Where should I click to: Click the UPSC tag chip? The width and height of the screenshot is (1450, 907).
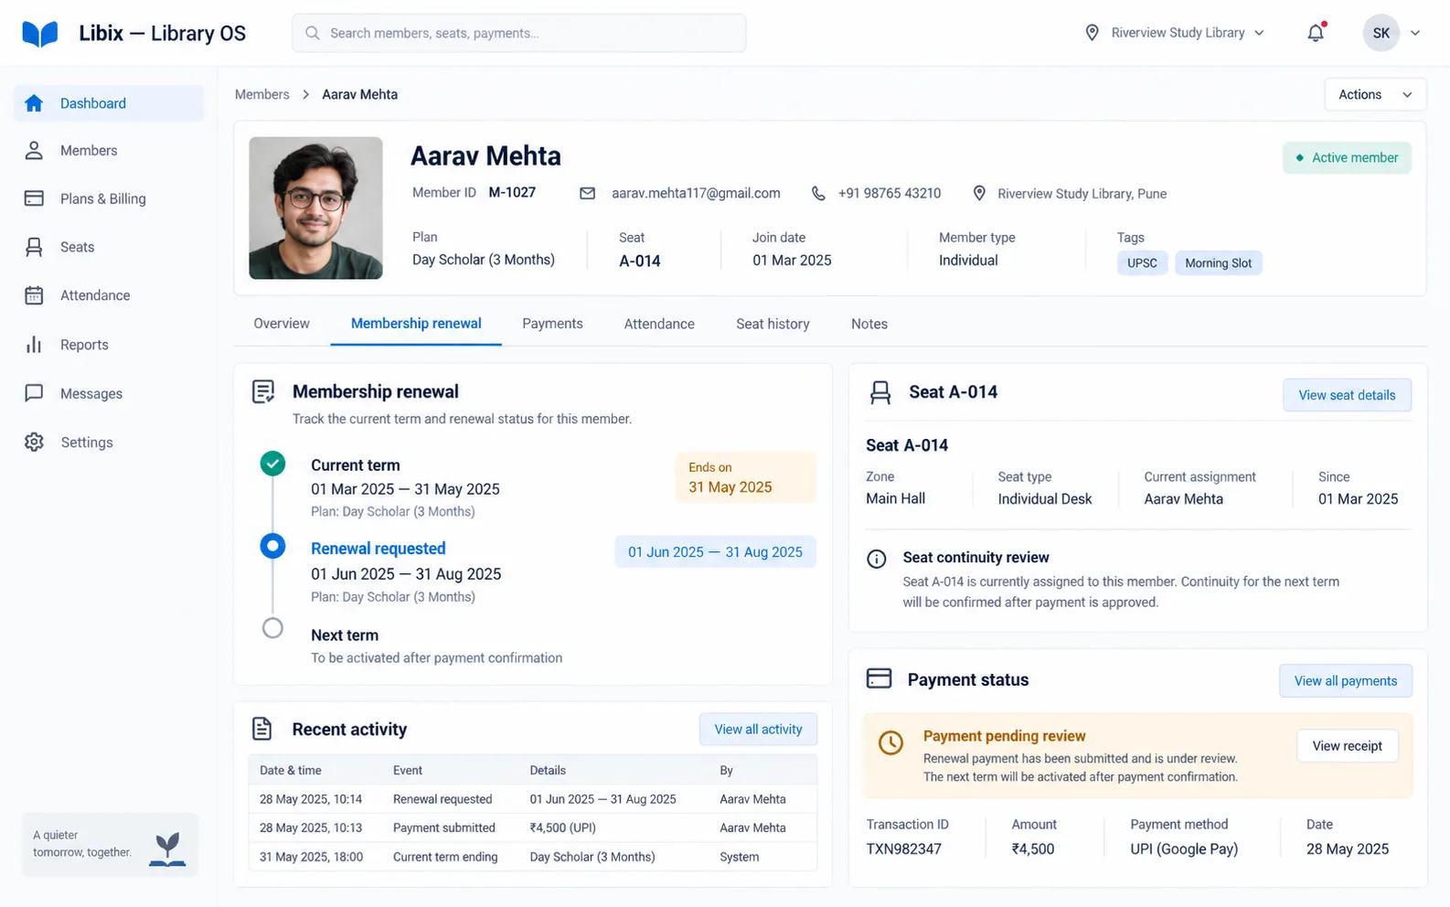tap(1142, 263)
